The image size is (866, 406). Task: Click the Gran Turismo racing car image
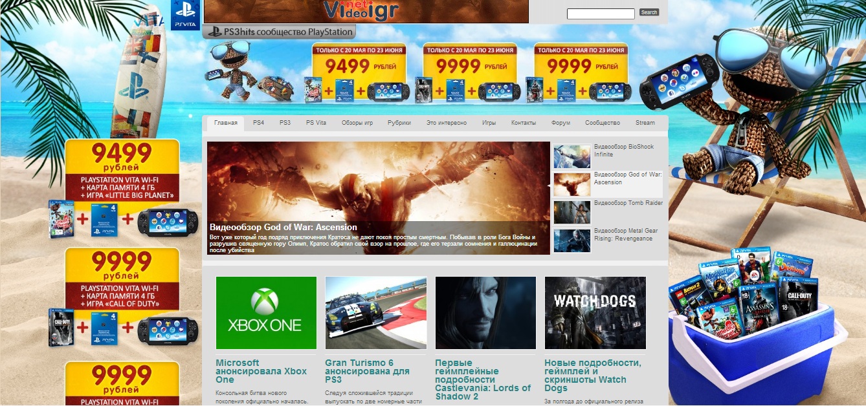(376, 313)
